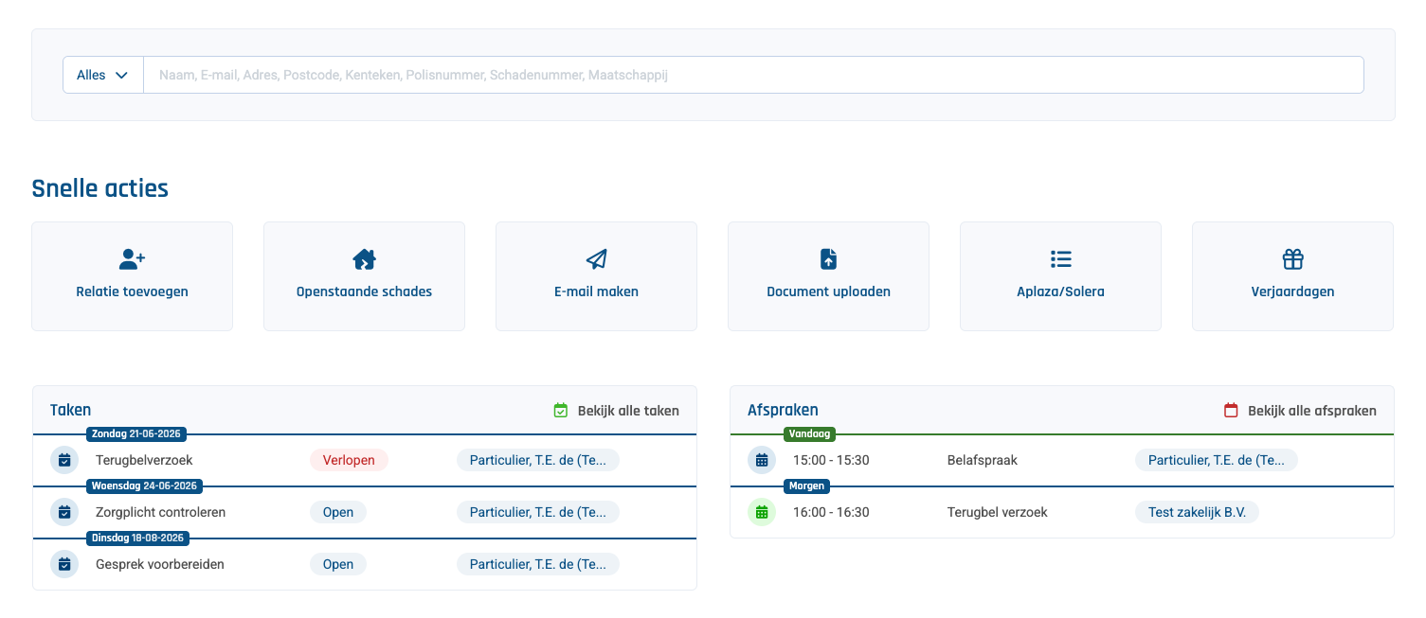
Task: Select the Terugbel verzoek appointment text
Action: click(x=998, y=512)
